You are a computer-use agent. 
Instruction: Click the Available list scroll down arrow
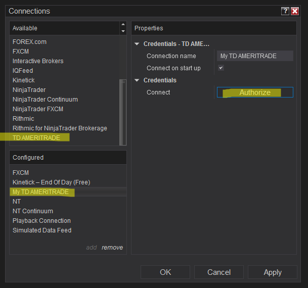[123, 31]
